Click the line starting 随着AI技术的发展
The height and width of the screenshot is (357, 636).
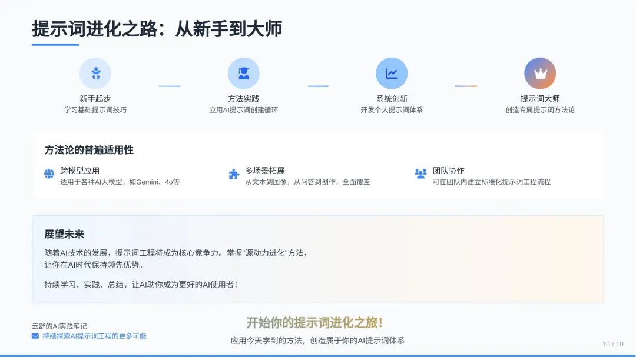[177, 253]
